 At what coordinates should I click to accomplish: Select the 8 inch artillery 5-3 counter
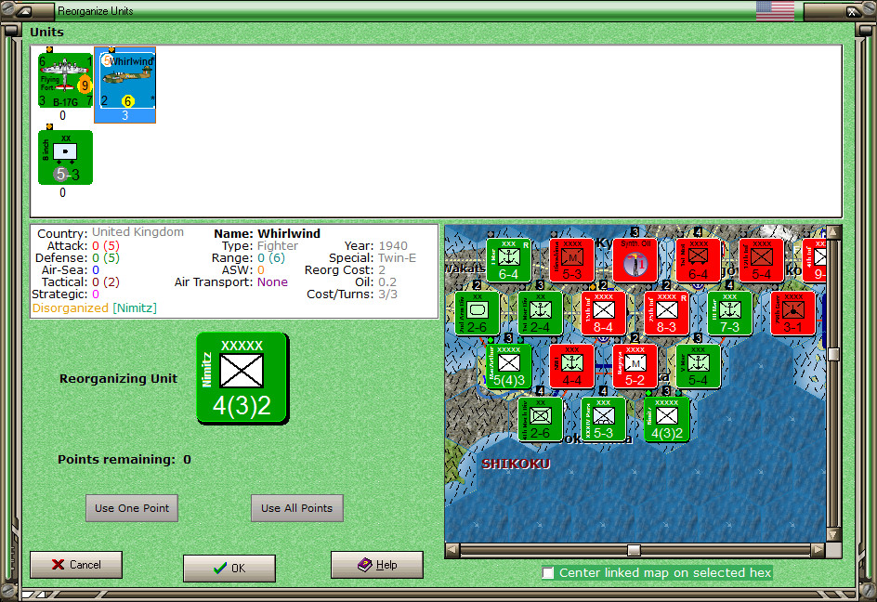tap(65, 157)
